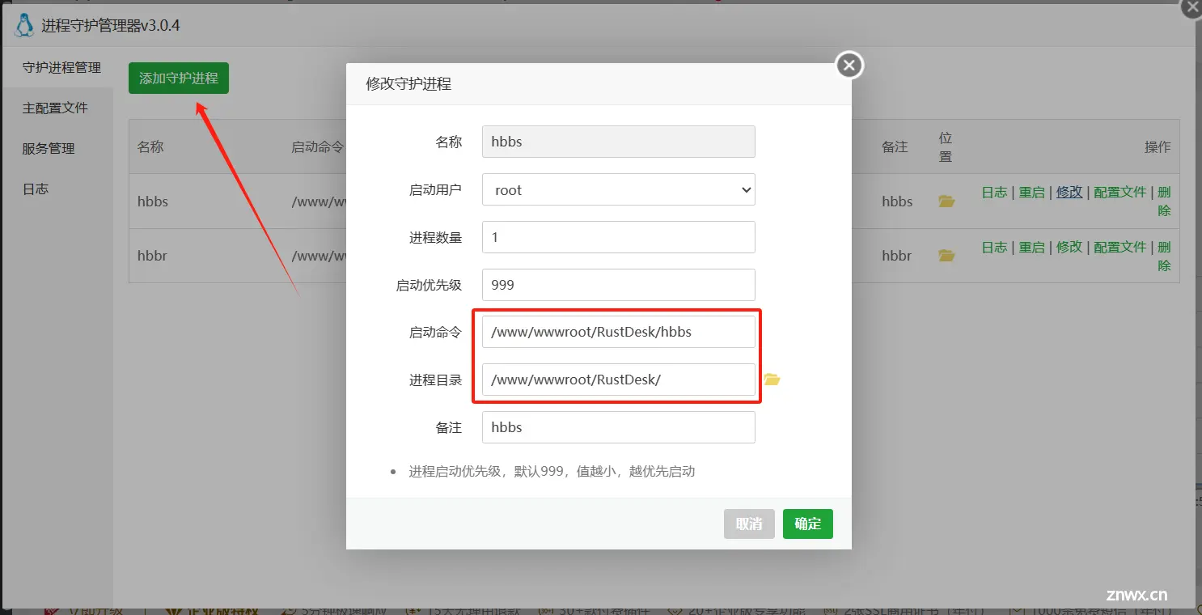Browse folder icon next to 进程目录 field
The image size is (1202, 615).
pos(772,379)
